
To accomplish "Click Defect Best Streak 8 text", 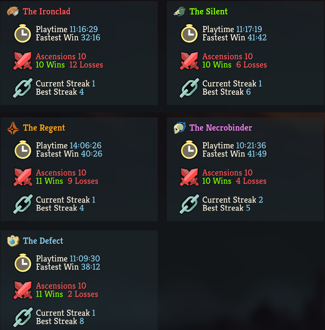I will click(x=60, y=321).
